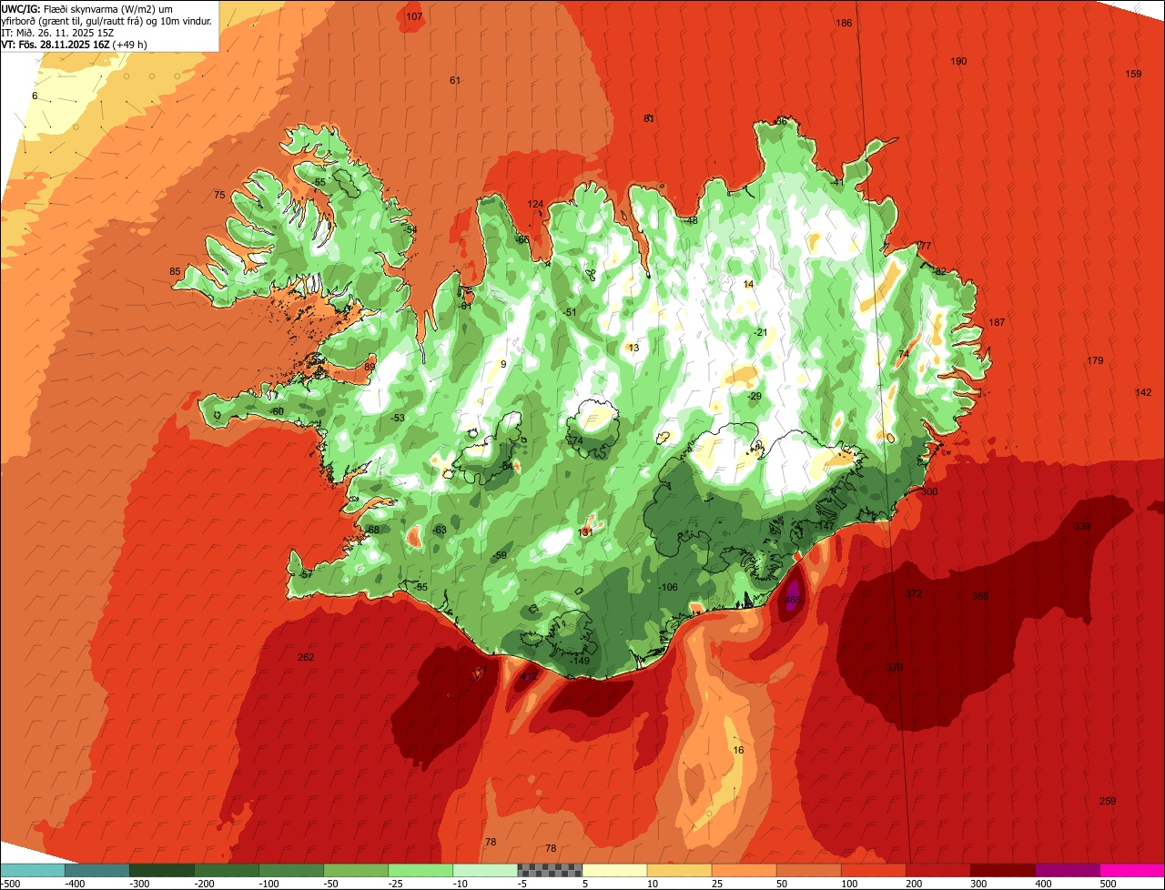The image size is (1165, 890).
Task: Select the -149 value on the south coast
Action: pyautogui.click(x=580, y=660)
